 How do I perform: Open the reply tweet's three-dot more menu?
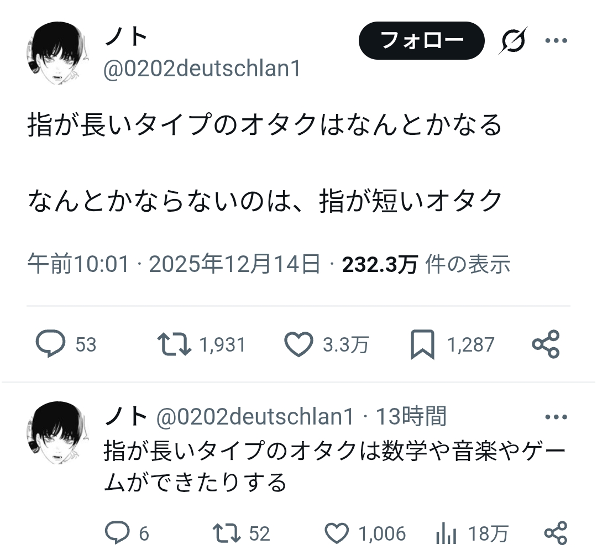pos(556,417)
